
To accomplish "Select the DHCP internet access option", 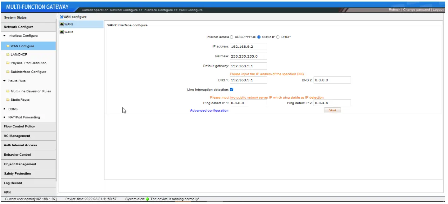I will tap(278, 37).
